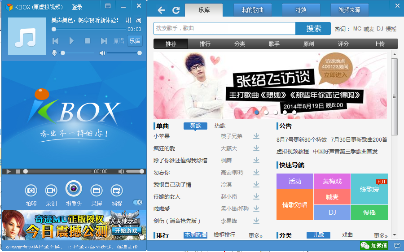
Task: Click the song progress bar in top player
Action: [89, 29]
